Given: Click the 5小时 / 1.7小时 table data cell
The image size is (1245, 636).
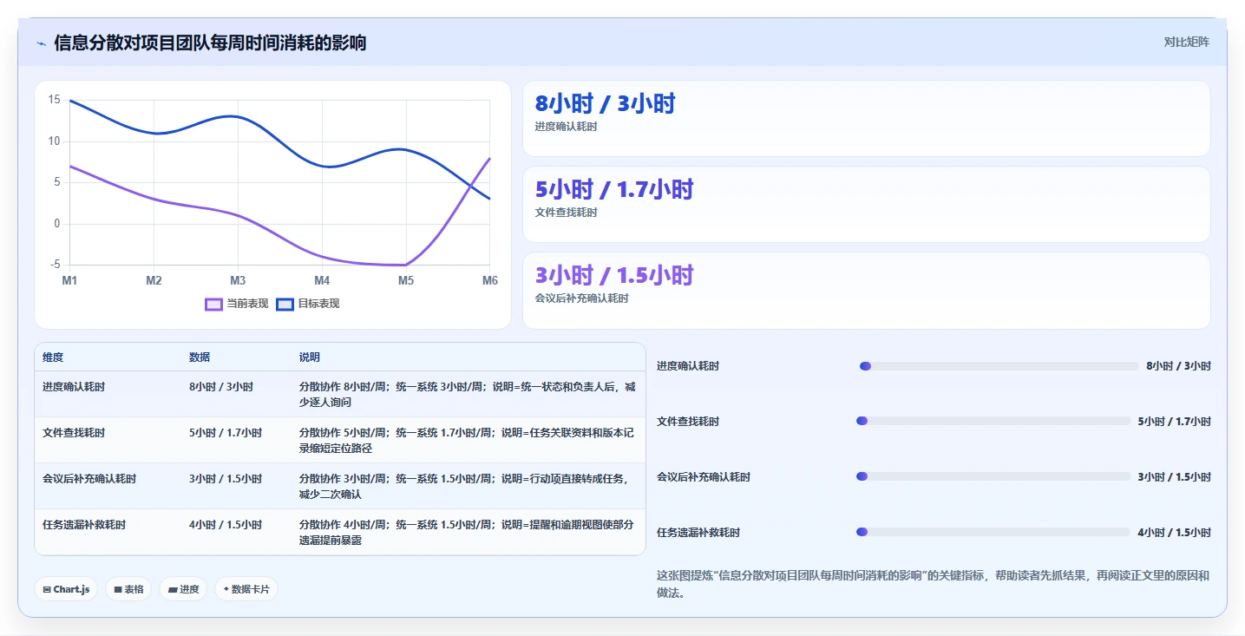Looking at the screenshot, I should pos(226,433).
